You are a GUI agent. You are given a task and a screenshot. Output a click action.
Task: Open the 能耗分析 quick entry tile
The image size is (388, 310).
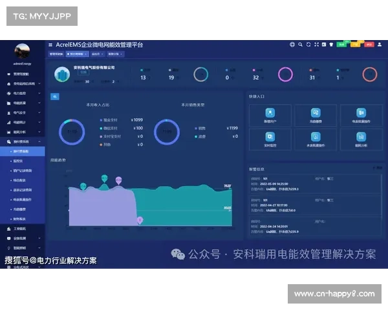click(x=361, y=139)
